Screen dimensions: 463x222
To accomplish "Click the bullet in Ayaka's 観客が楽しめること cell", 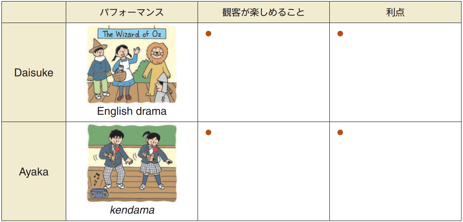I will coord(208,132).
